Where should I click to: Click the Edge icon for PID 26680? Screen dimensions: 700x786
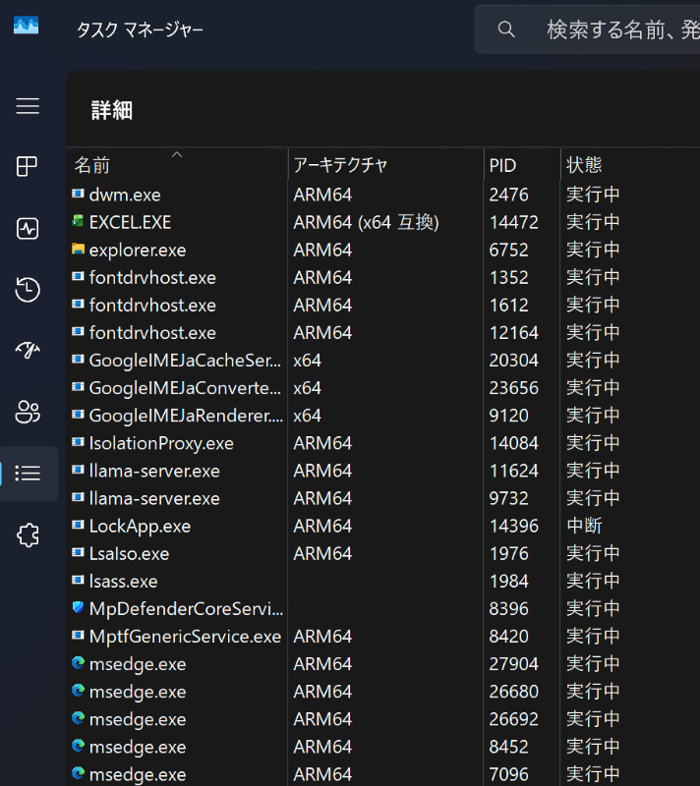pyautogui.click(x=78, y=691)
